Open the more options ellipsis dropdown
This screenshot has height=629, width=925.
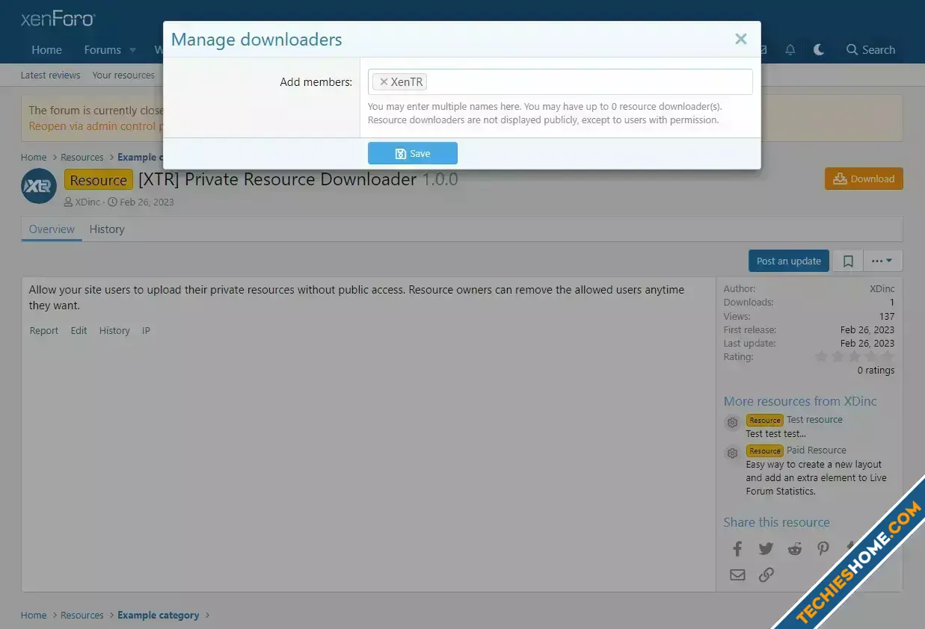pyautogui.click(x=882, y=261)
